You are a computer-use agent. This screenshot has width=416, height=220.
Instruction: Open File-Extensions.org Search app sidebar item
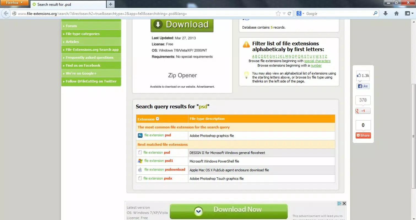click(91, 50)
